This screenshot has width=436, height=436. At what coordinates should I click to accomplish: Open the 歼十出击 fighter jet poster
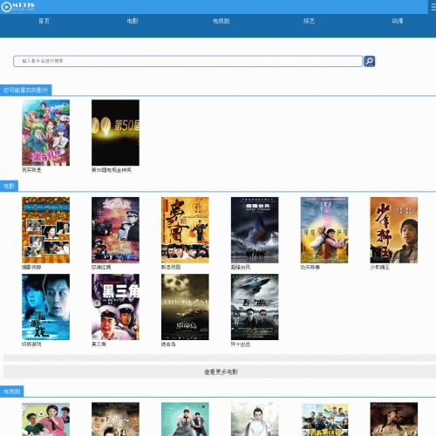tap(255, 307)
